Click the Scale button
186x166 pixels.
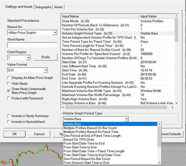pyautogui.click(x=45, y=57)
